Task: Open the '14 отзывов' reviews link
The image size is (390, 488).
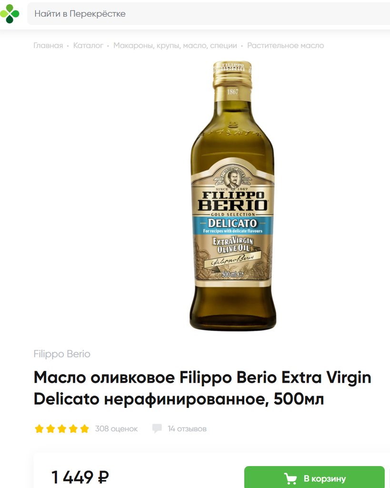Action: coord(187,429)
